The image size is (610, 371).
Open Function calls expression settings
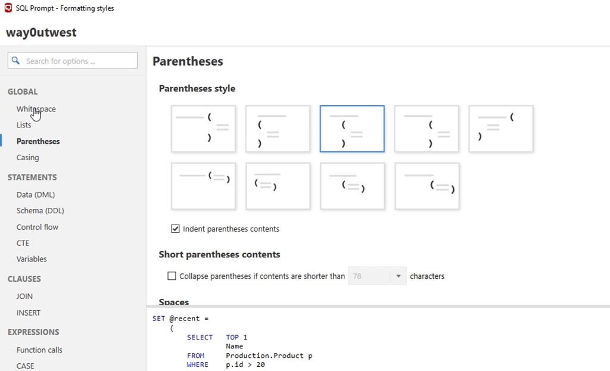[39, 350]
